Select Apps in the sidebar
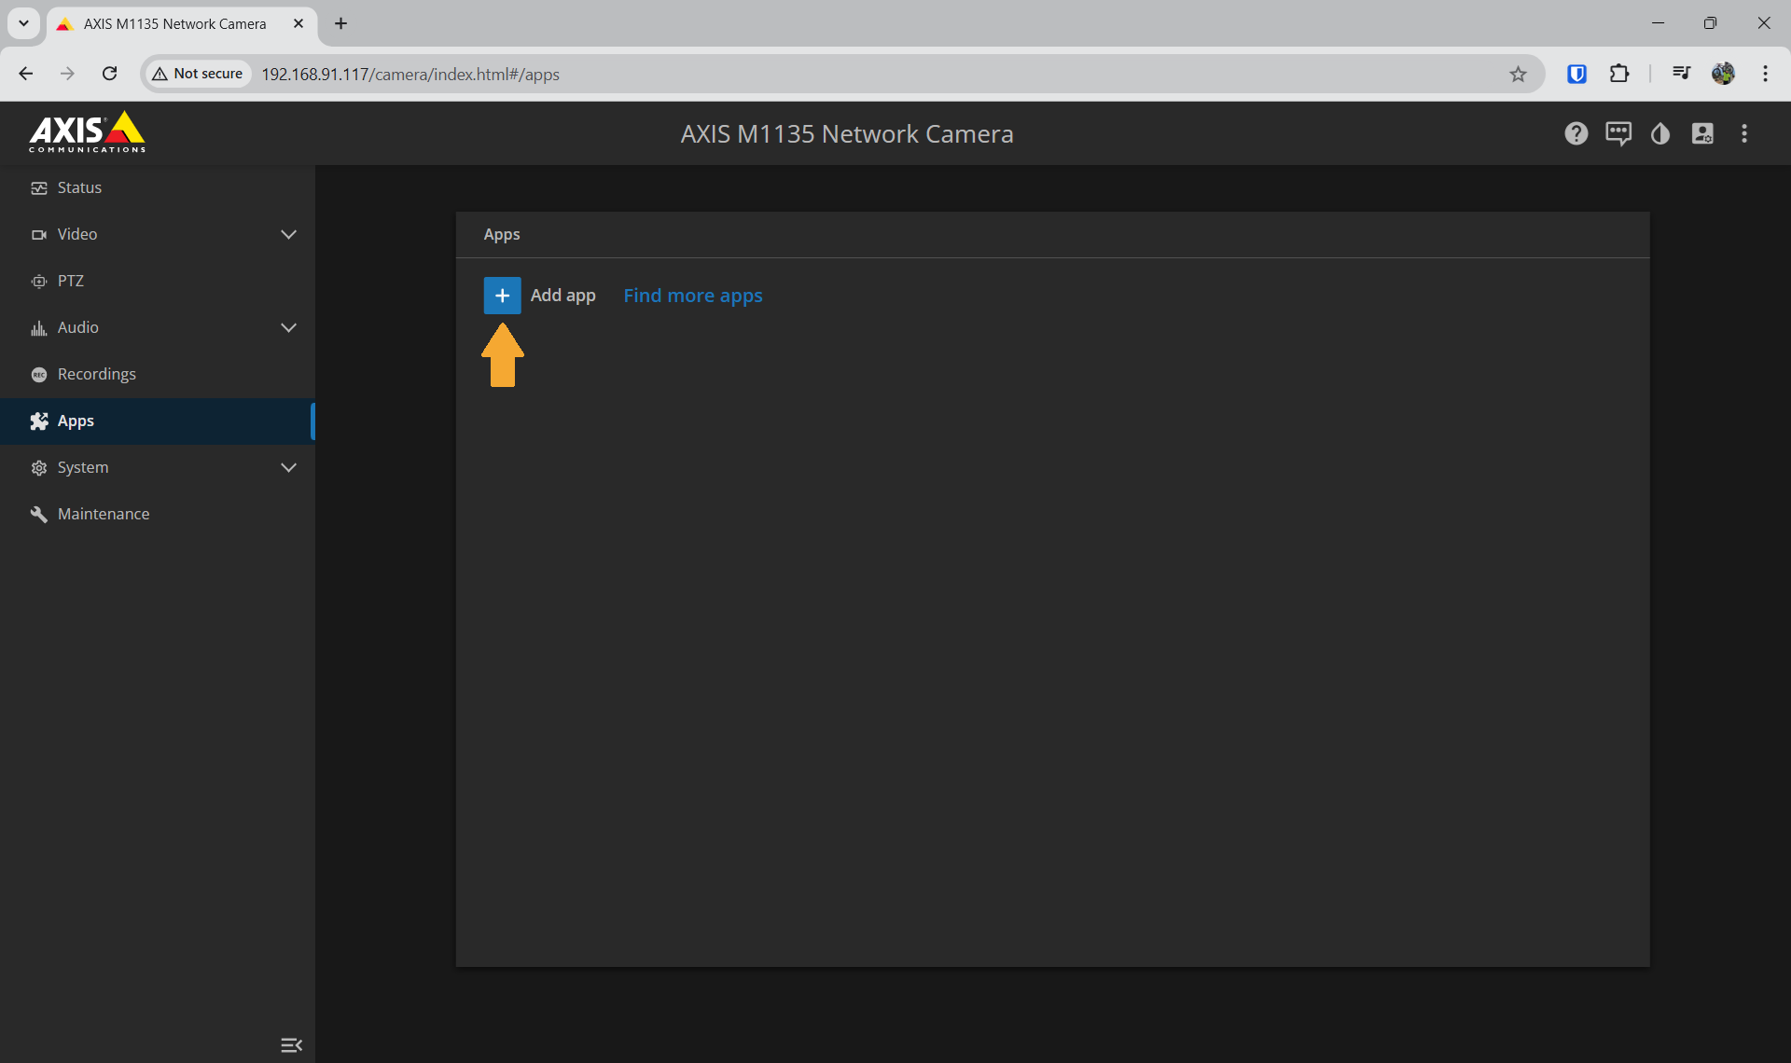 (x=158, y=421)
